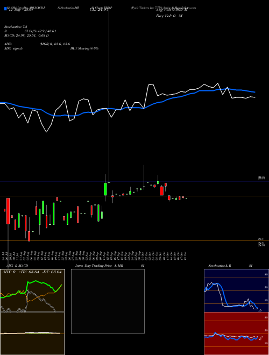Viewport: 269px width, 355px height.
Task: Open the empty Intra Day Trading Price panel
Action: click(x=108, y=301)
